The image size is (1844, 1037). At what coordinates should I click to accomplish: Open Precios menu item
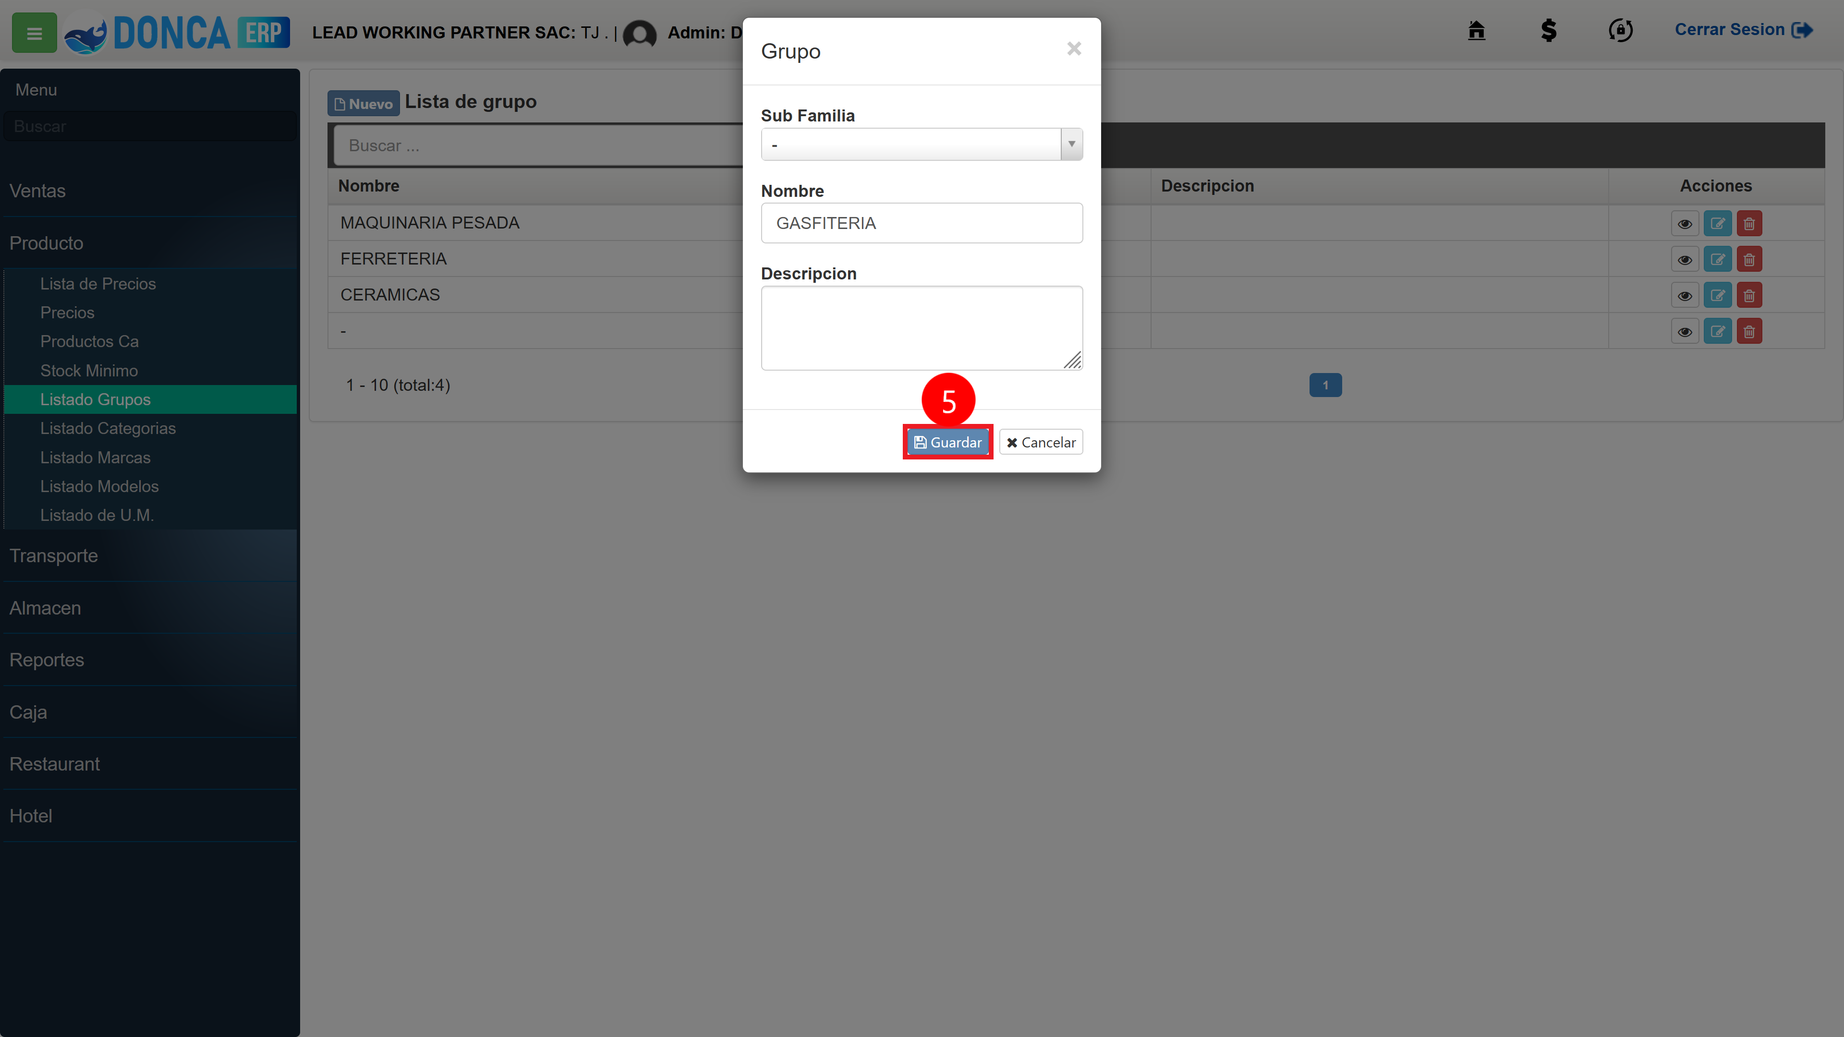[x=150, y=313]
